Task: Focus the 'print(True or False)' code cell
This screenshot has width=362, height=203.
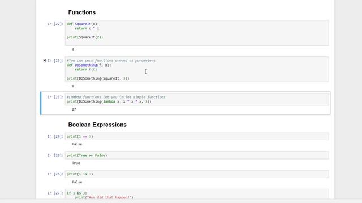Action: tap(197, 156)
